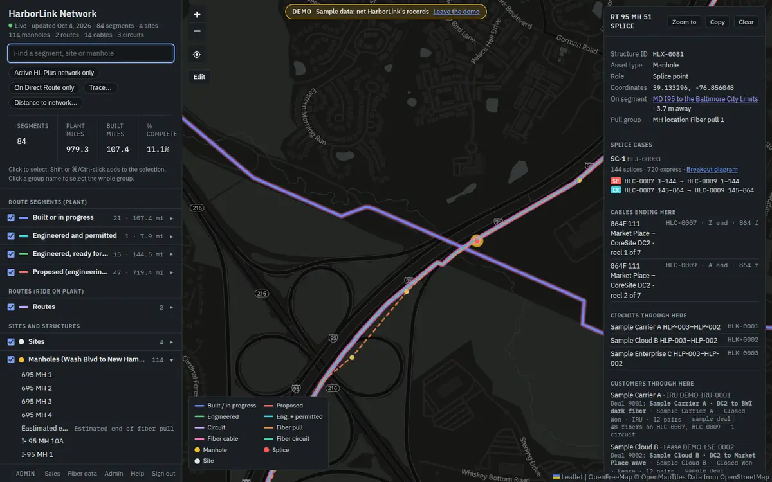Click the coordinates value 39.133296, -76.856048

tap(693, 88)
